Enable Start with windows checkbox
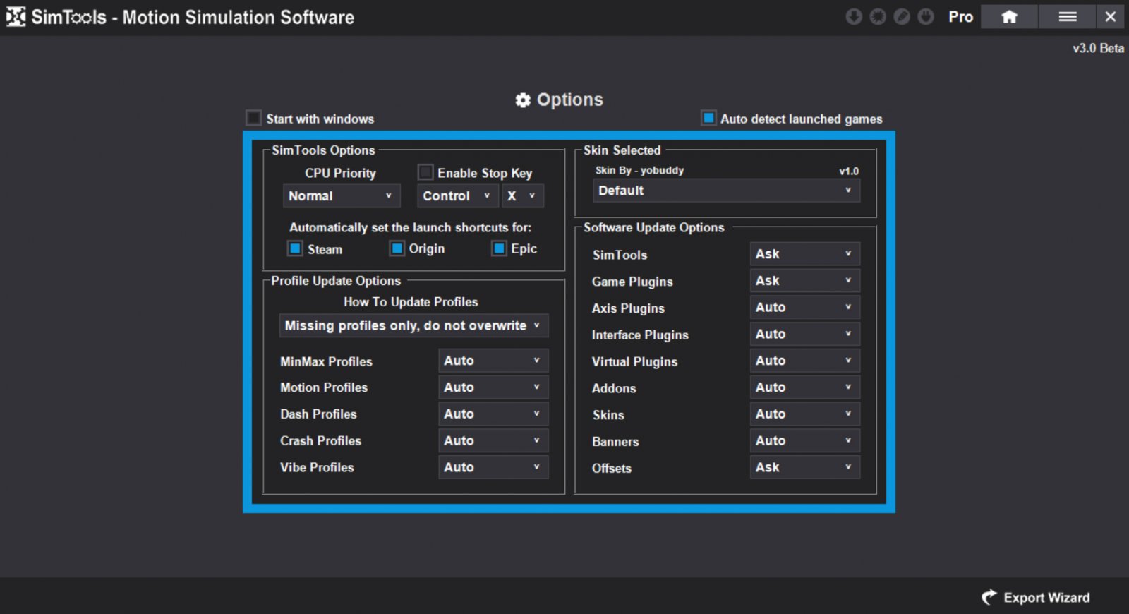 (254, 118)
